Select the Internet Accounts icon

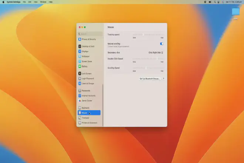[x=80, y=95]
